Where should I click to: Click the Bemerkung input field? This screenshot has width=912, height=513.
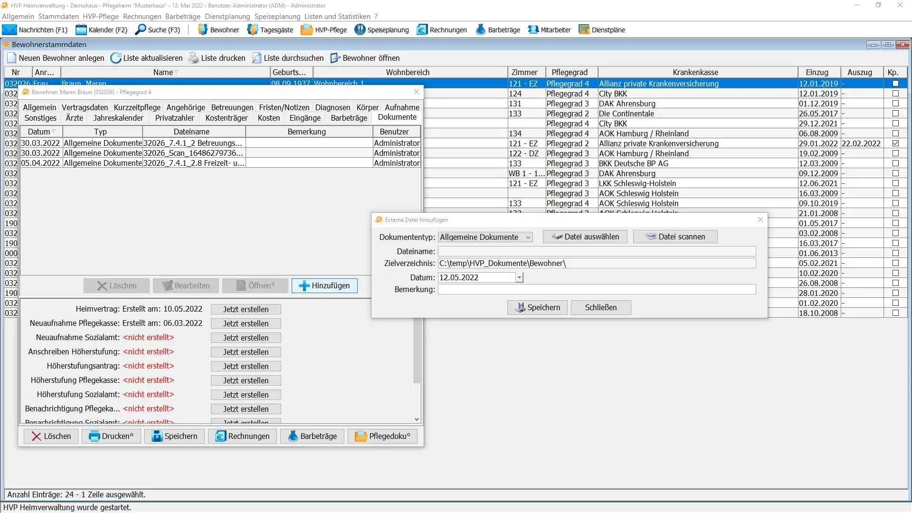click(x=596, y=289)
